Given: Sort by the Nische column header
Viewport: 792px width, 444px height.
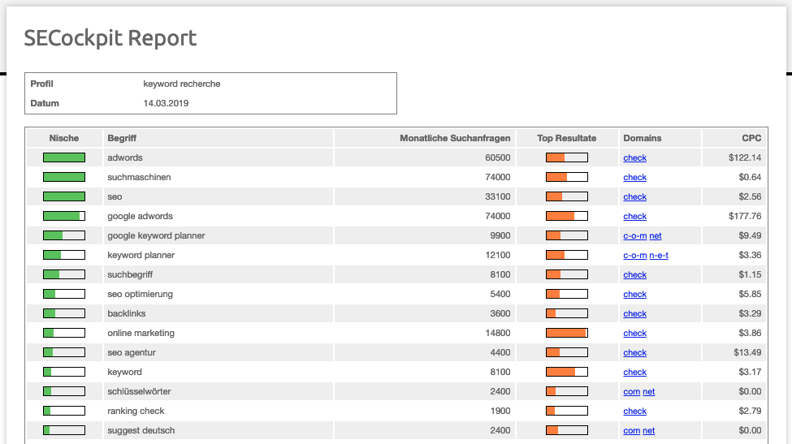Looking at the screenshot, I should pos(64,138).
